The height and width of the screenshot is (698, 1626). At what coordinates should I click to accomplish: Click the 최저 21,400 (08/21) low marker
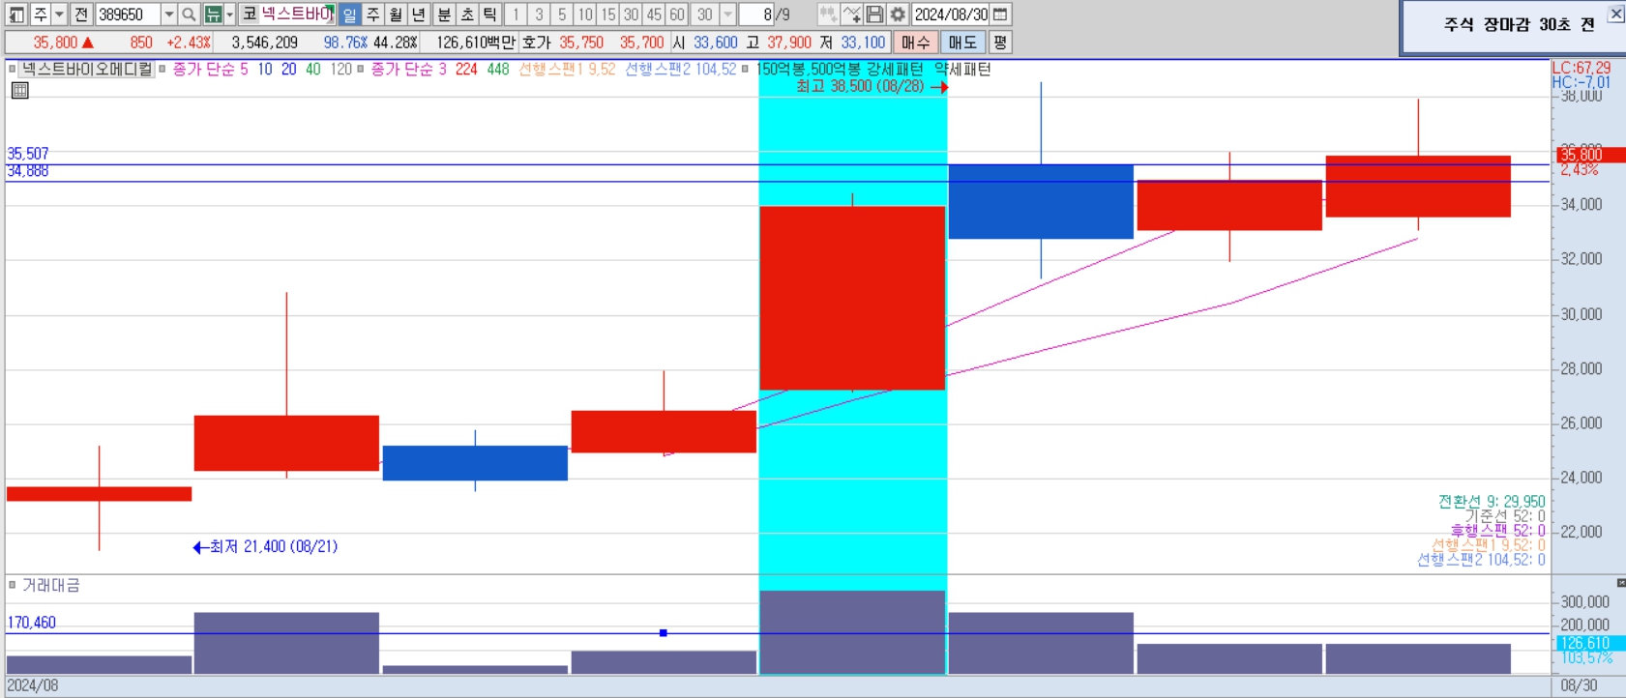[x=266, y=547]
